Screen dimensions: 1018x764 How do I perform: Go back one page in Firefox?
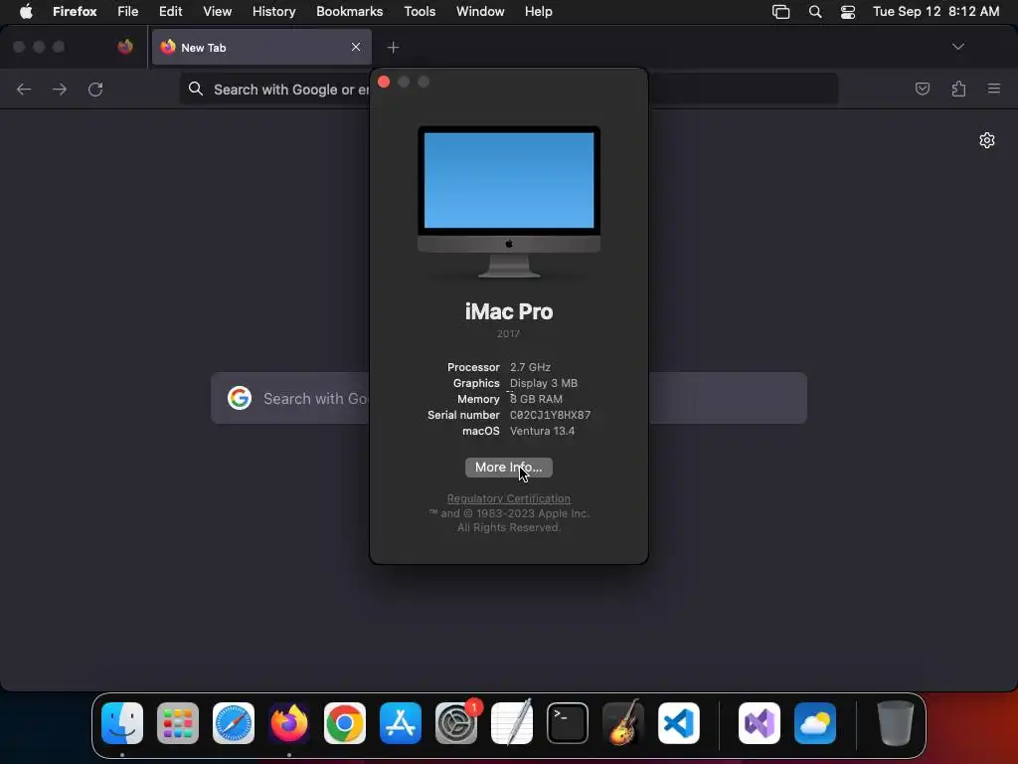pos(24,89)
